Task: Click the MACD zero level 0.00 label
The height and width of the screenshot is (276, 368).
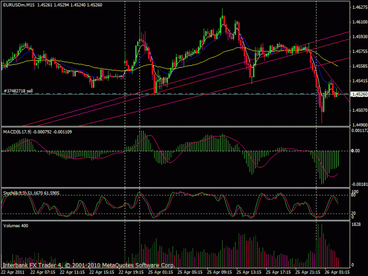Action: click(x=356, y=151)
